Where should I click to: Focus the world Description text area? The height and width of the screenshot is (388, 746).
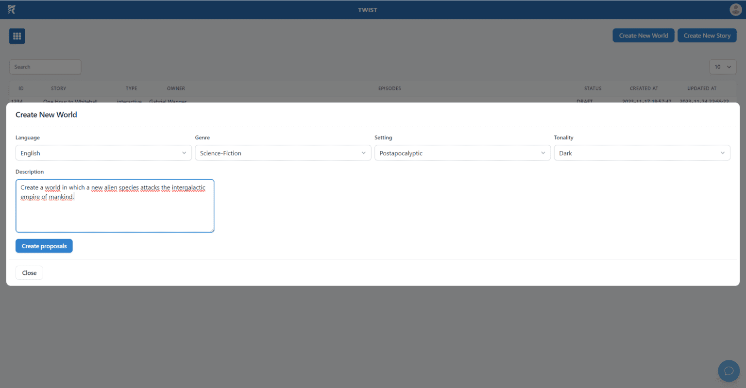[115, 206]
